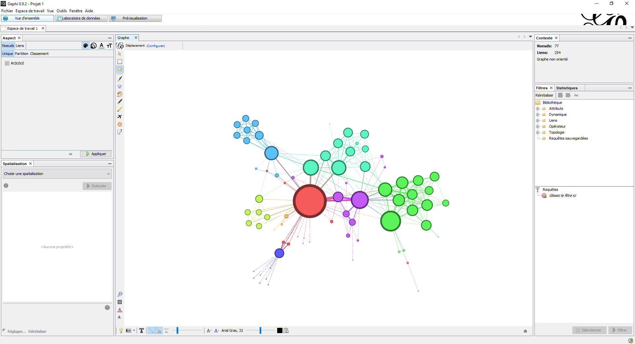Select the direct selection arrow tool
This screenshot has width=635, height=344.
click(x=120, y=54)
